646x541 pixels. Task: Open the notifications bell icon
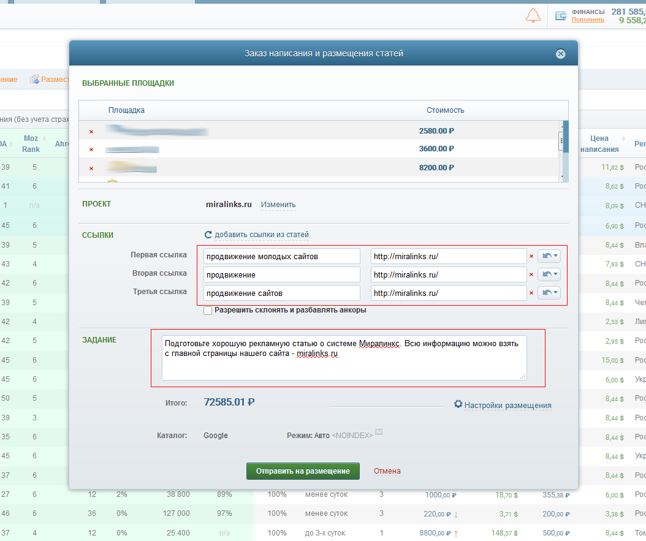(x=533, y=16)
